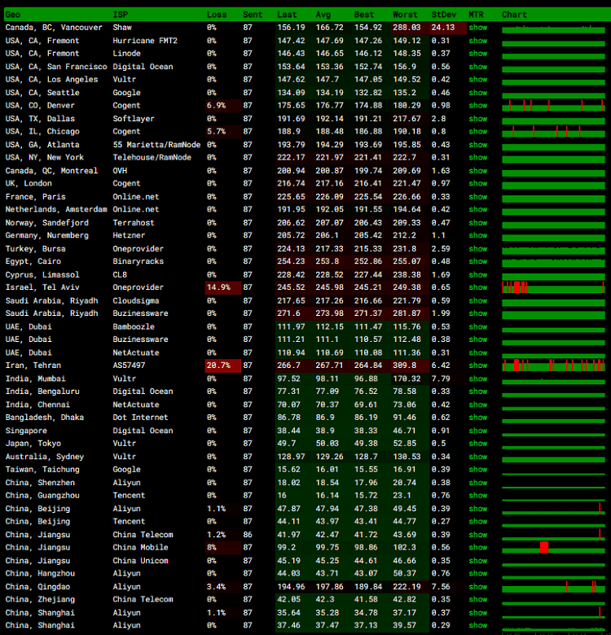Show MTR for Israel Tel Aviv Oneprovider
611x635 pixels.
[478, 287]
